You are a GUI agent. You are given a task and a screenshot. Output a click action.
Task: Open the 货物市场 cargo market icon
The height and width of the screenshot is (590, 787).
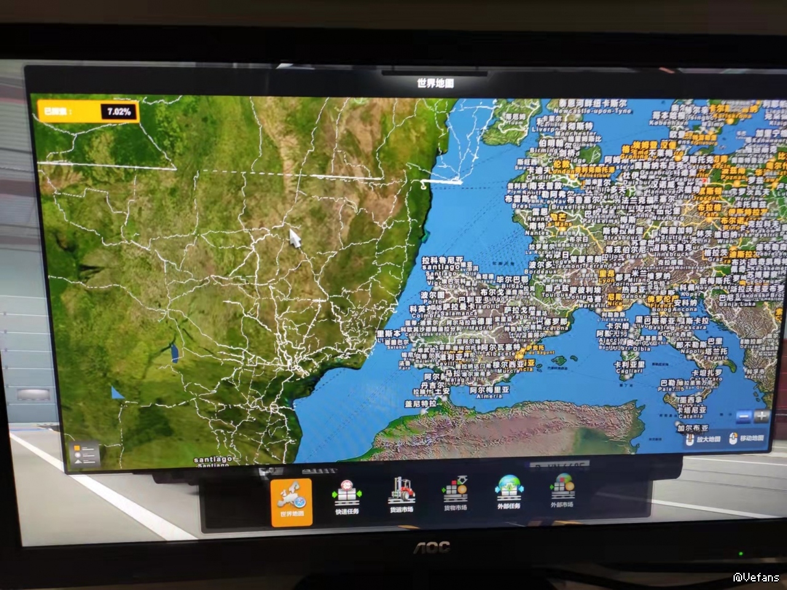click(455, 494)
